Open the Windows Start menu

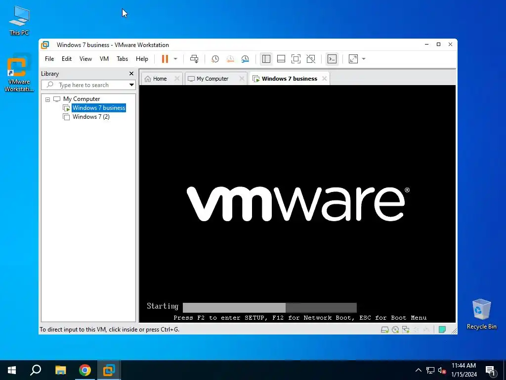12,370
